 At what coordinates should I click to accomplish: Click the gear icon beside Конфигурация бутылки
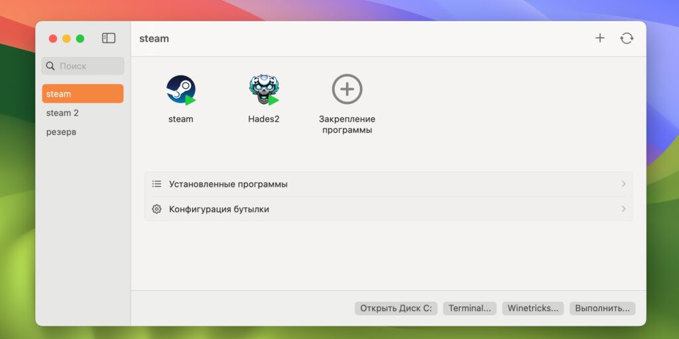pos(156,209)
